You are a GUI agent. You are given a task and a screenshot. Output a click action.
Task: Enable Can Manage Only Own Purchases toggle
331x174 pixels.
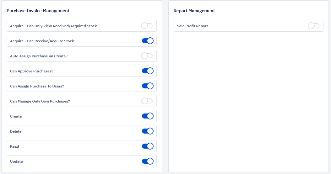point(147,101)
